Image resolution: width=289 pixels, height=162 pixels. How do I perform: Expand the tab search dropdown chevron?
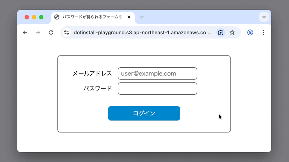[264, 17]
